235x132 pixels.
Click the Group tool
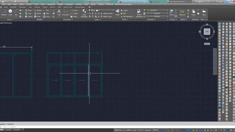[171, 12]
